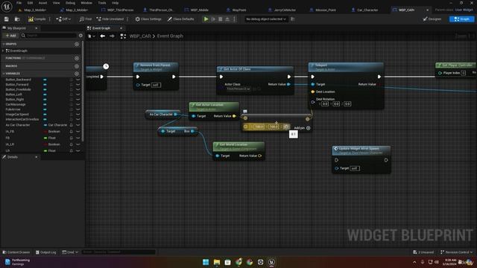Add a new function with plus icon
The image size is (477, 268).
77,58
